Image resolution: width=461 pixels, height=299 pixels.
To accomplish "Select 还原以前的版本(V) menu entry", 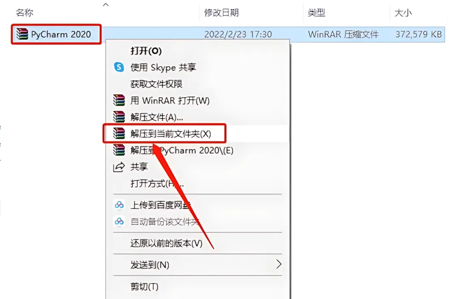I will [x=166, y=243].
